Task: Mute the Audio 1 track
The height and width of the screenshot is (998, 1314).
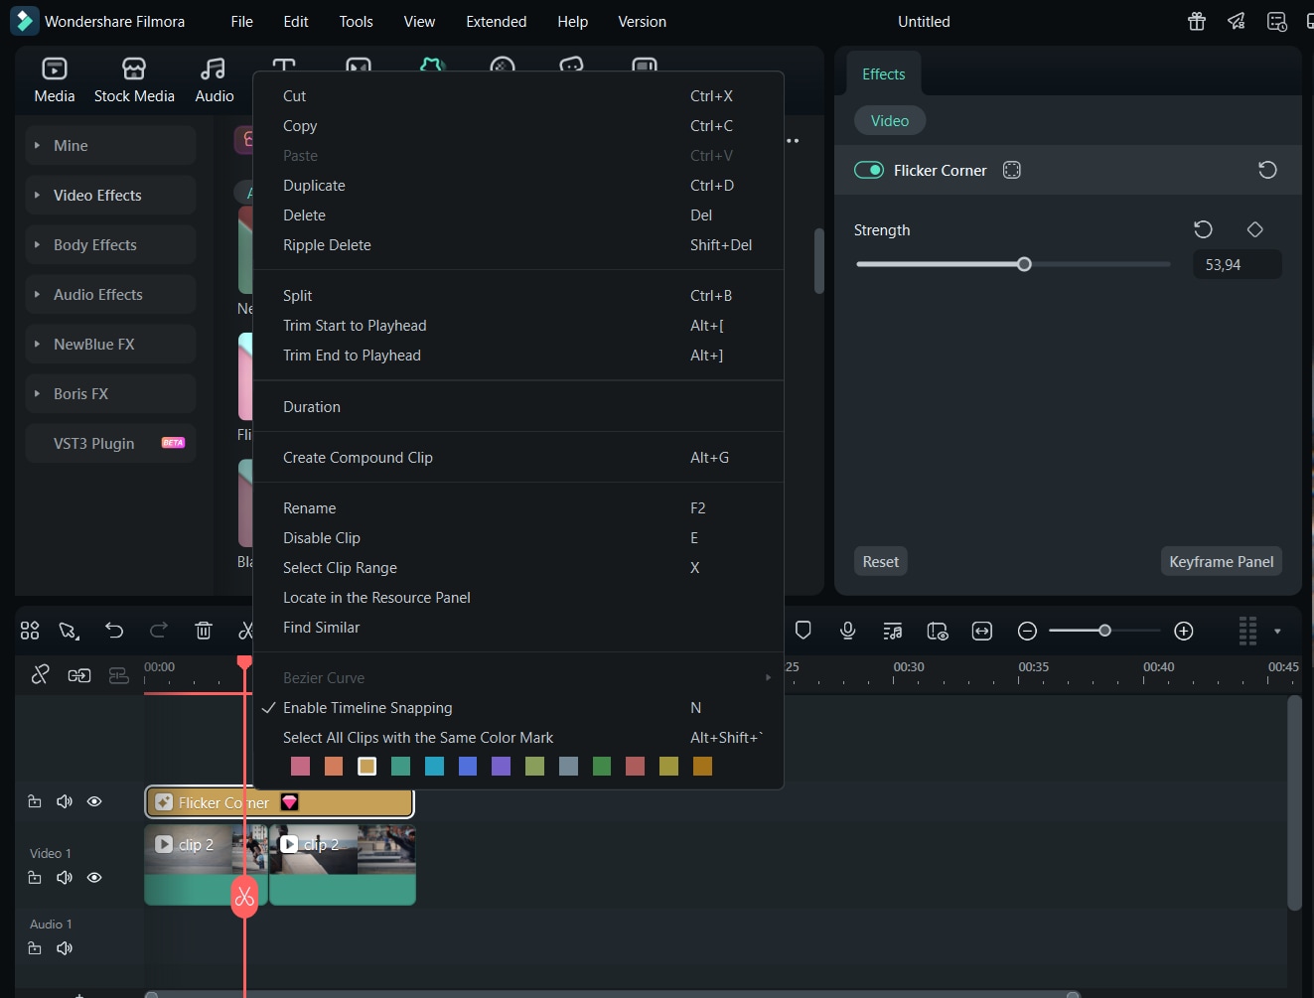Action: click(64, 948)
